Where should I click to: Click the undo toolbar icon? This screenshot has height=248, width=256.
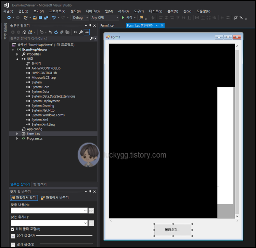pyautogui.click(x=54, y=18)
